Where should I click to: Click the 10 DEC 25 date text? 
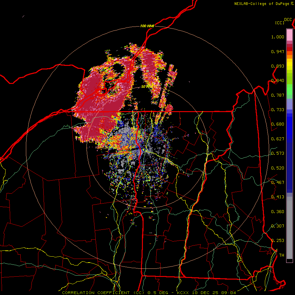(205, 293)
